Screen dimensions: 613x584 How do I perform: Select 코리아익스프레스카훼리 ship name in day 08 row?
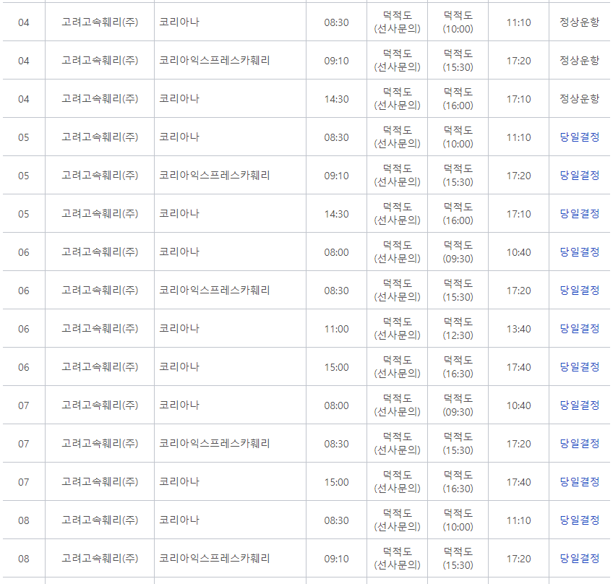coord(214,559)
